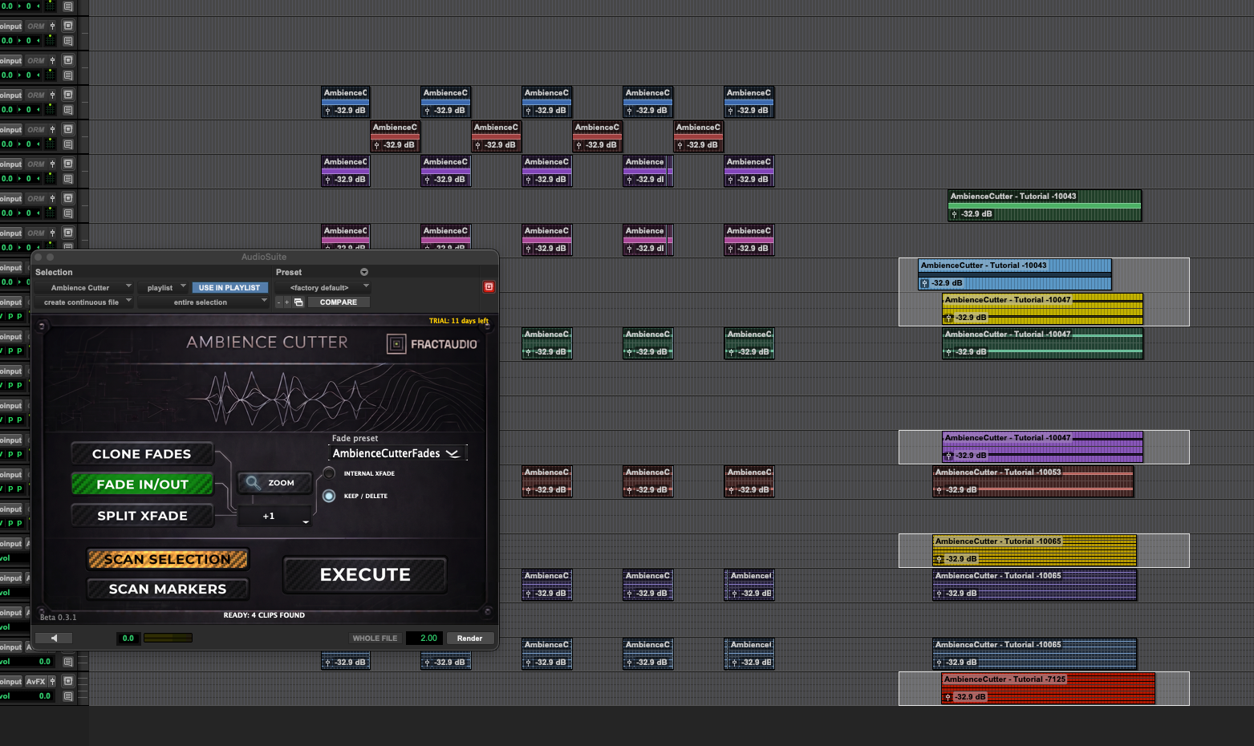
Task: Click the Render button
Action: 469,639
